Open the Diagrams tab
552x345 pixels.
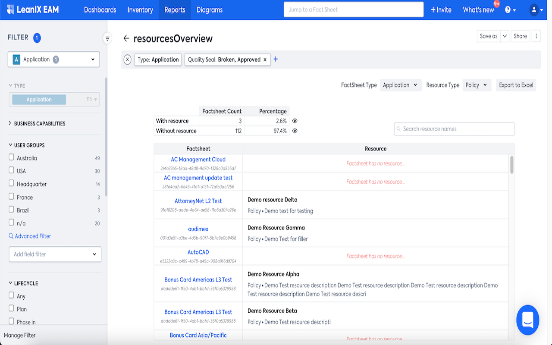click(x=210, y=10)
